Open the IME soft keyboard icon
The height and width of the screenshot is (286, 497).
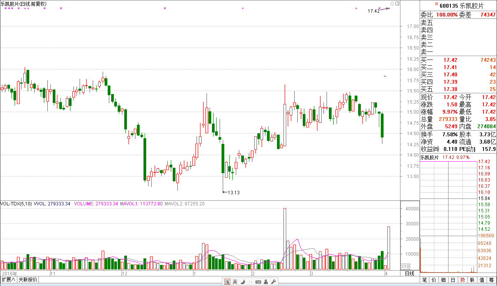258,282
